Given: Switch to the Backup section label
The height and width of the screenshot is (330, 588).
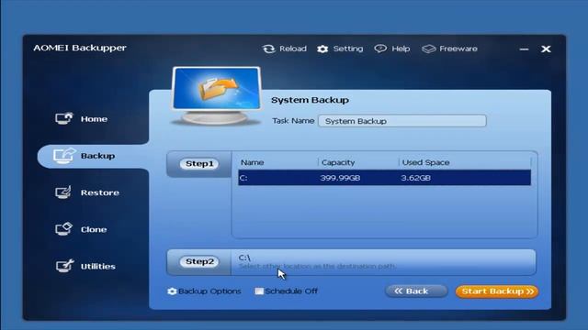Looking at the screenshot, I should (x=97, y=156).
